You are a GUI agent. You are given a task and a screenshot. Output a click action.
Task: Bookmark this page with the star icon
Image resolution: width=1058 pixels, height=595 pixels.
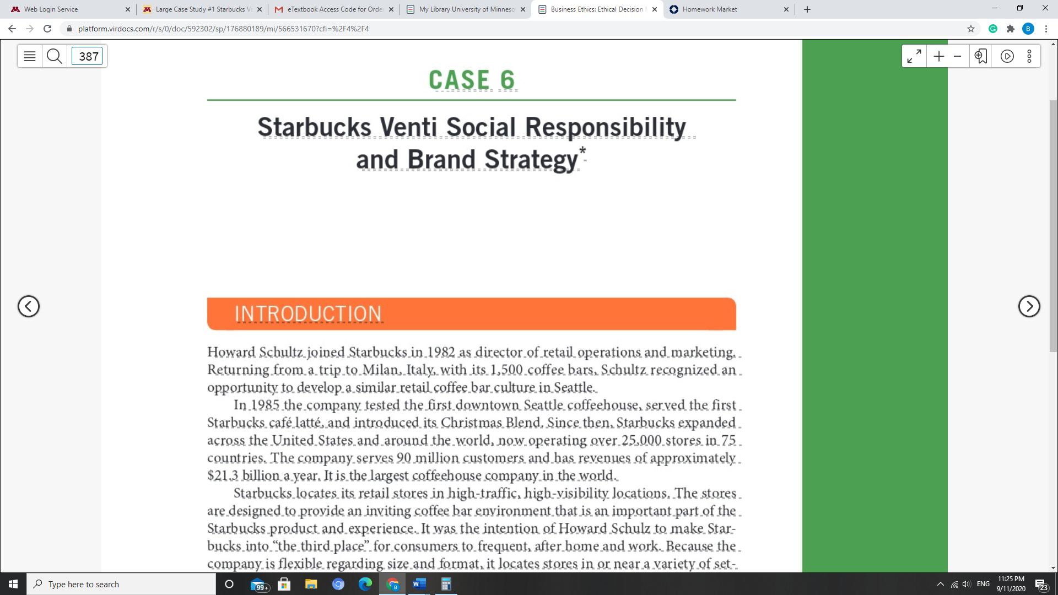[971, 29]
